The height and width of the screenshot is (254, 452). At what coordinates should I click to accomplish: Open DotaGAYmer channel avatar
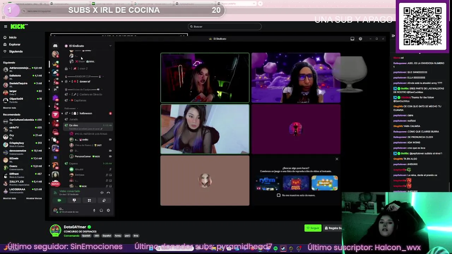pyautogui.click(x=55, y=230)
